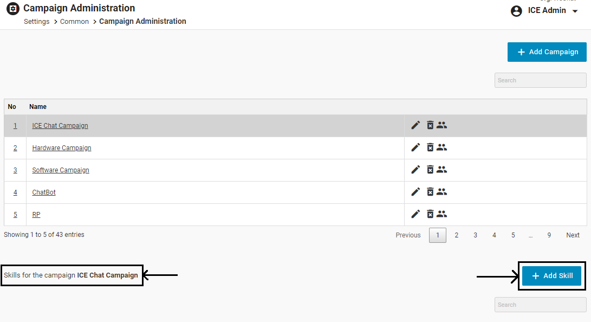Image resolution: width=591 pixels, height=322 pixels.
Task: Sort the table by Name column
Action: coord(38,107)
